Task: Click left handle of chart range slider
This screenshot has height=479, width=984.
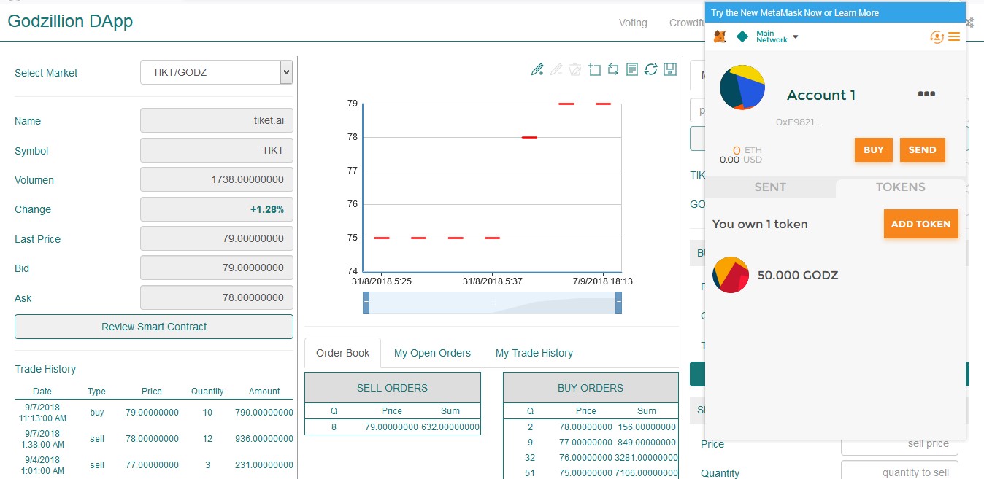Action: coord(366,302)
